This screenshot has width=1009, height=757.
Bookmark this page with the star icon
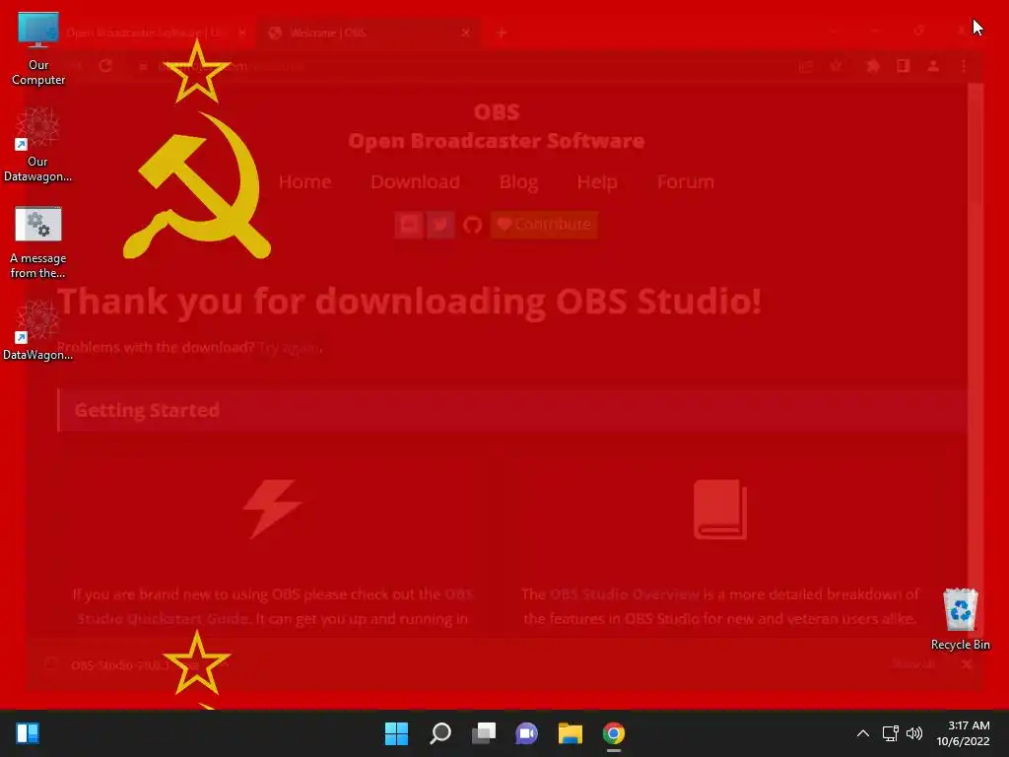(836, 66)
